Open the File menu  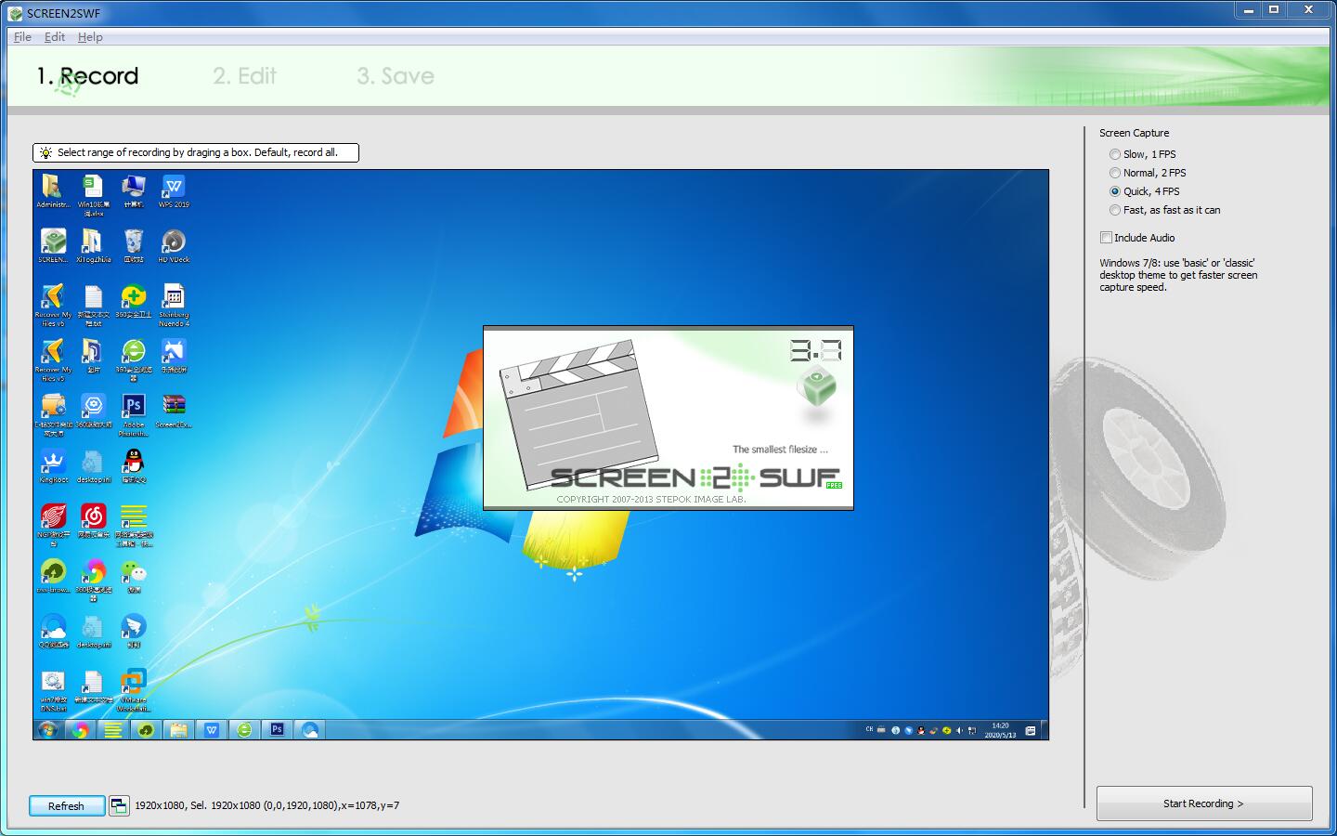tap(21, 37)
